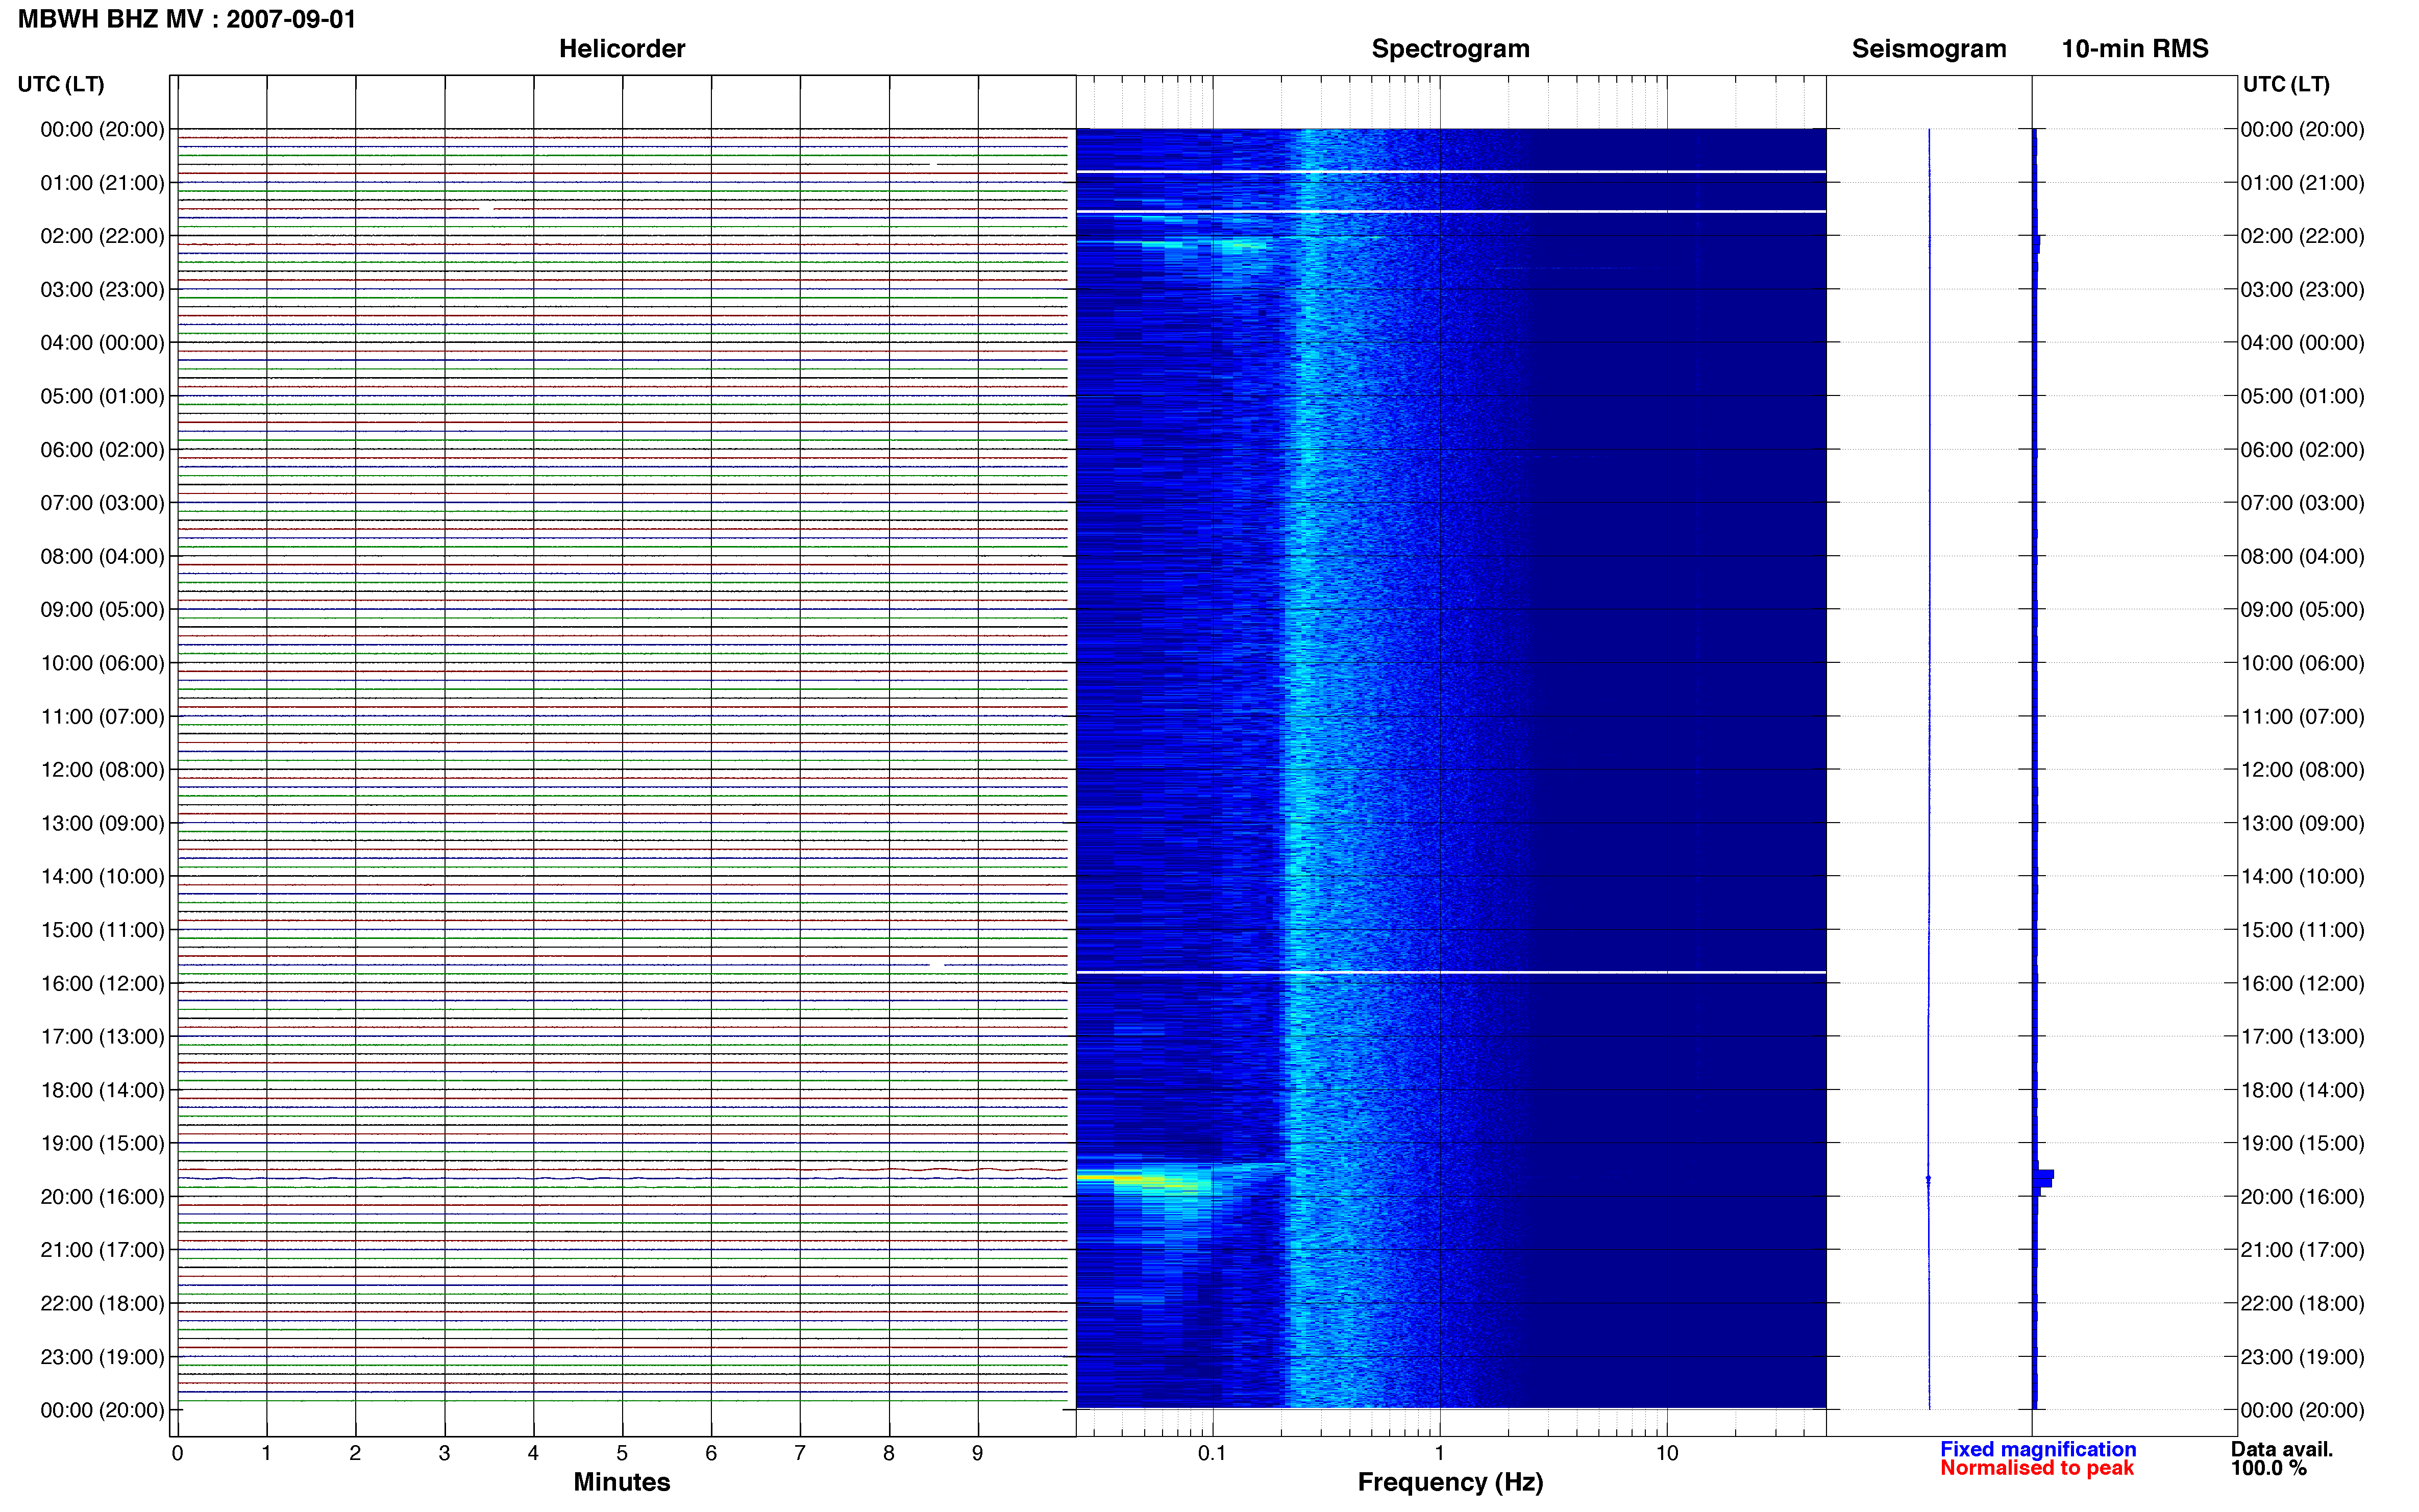Click the 0.1 frequency tick label
2419x1512 pixels.
1212,1453
